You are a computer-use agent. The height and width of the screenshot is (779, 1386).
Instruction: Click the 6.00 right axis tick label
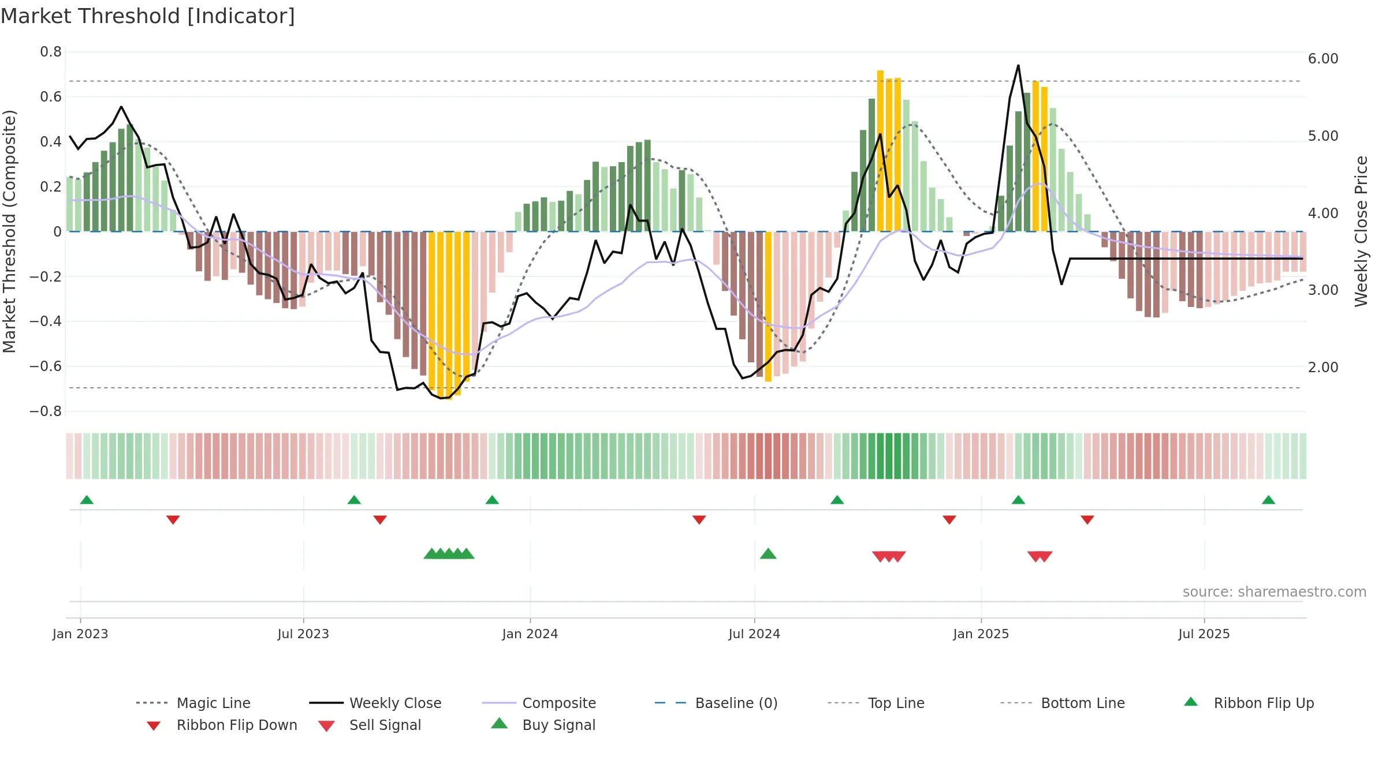[x=1323, y=59]
